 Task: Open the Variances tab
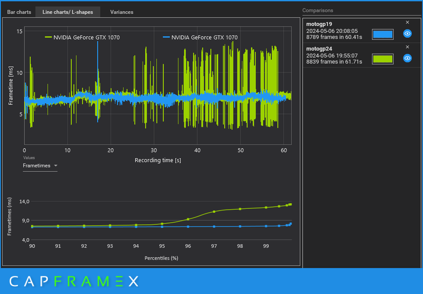(122, 12)
